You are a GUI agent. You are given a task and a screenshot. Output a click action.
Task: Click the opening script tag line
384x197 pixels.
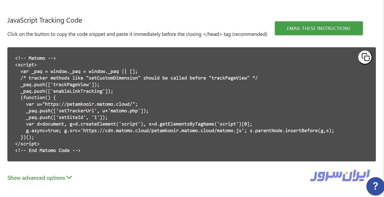click(26, 65)
